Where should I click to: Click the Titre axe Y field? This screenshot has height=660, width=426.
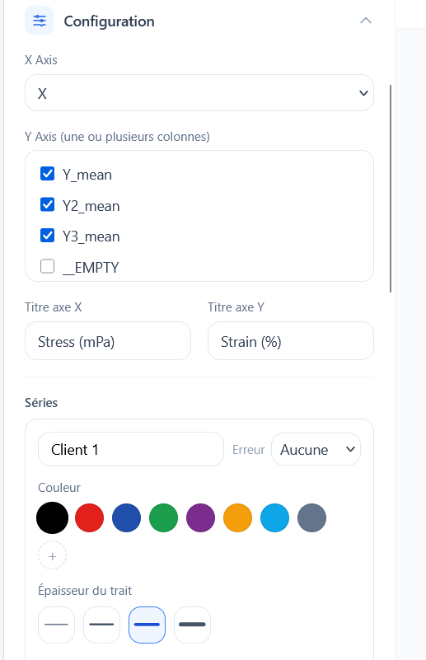tap(290, 341)
